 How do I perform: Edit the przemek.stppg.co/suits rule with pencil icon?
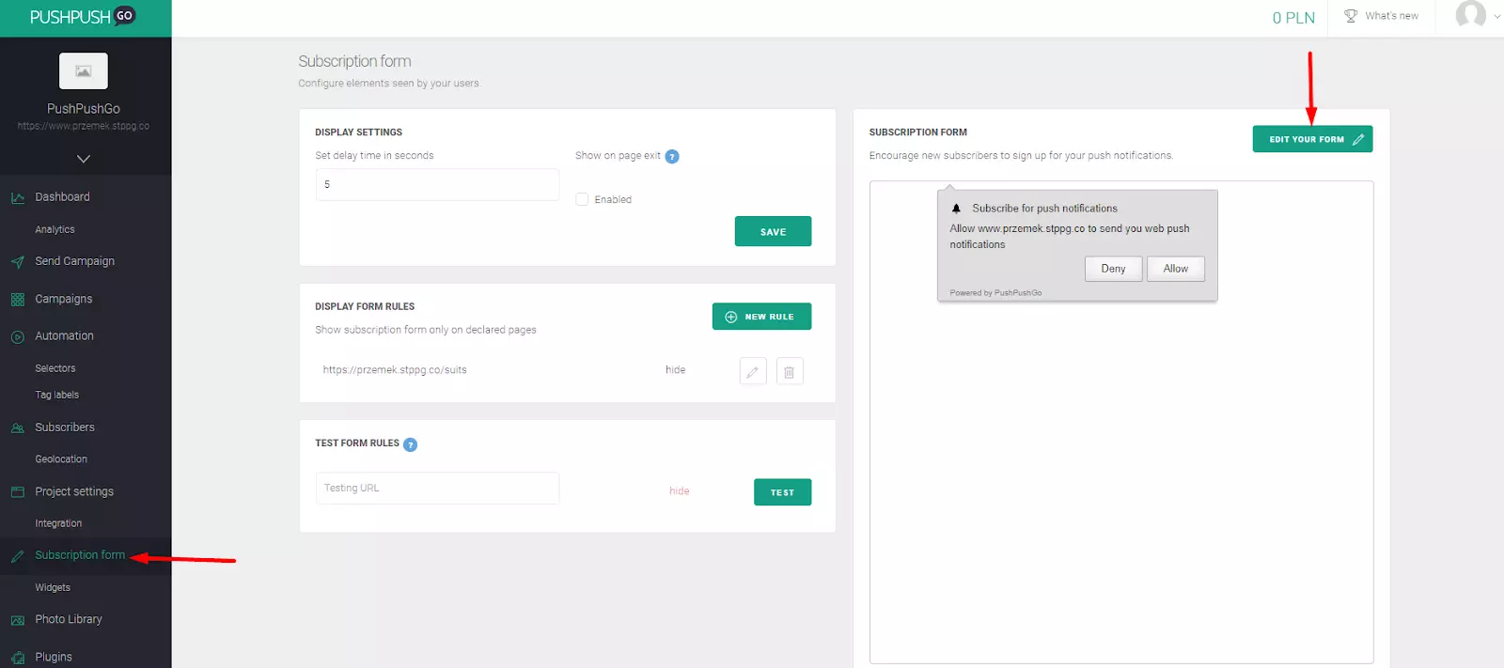pos(753,371)
